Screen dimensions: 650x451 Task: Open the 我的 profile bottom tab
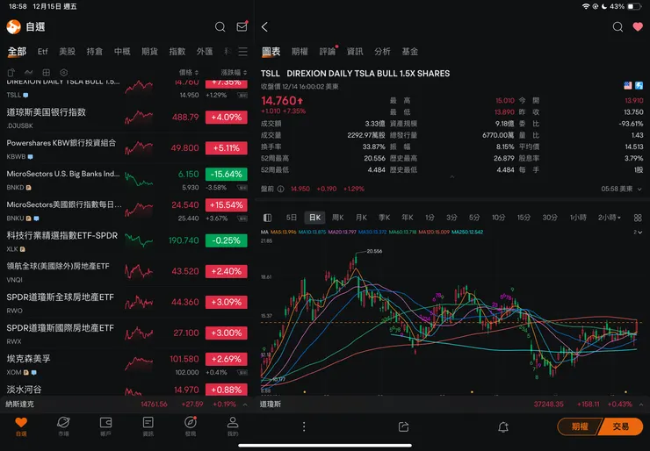(233, 426)
